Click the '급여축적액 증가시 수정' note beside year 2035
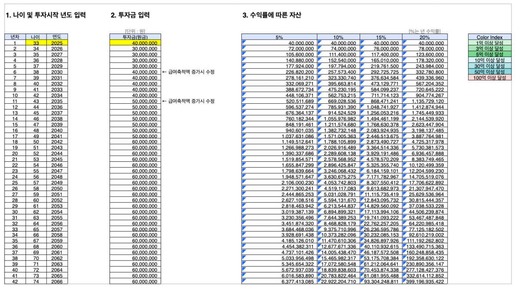The height and width of the screenshot is (287, 516). pos(188,101)
